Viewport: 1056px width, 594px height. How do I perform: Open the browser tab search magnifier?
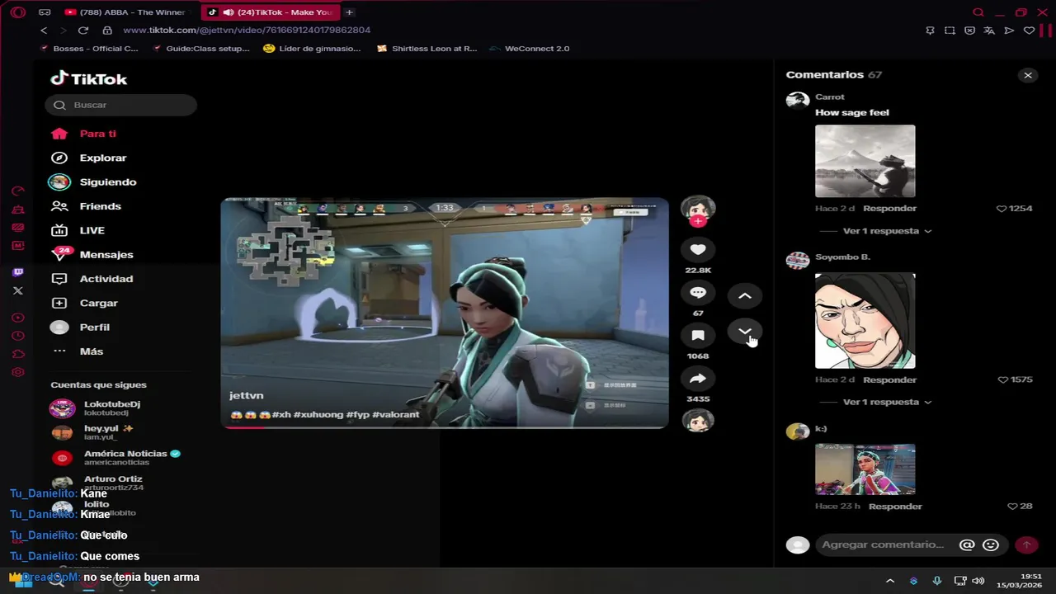tap(978, 12)
